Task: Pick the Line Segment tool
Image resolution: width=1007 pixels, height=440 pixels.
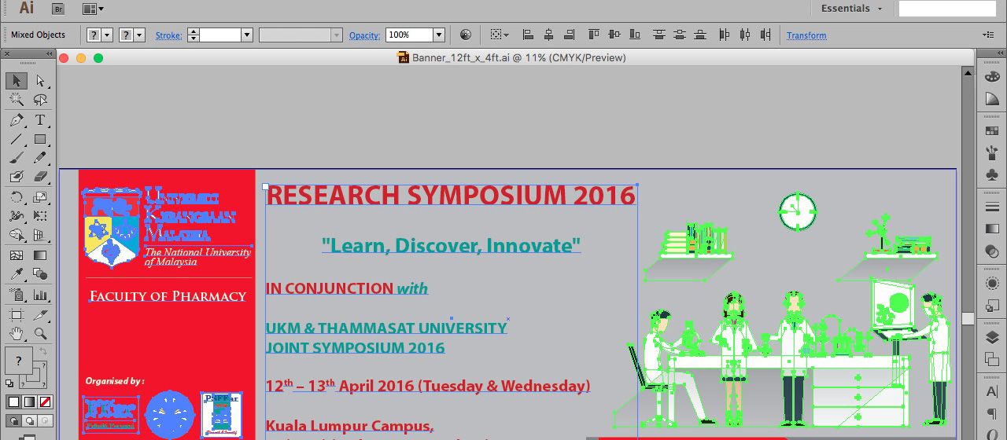Action: coord(16,139)
